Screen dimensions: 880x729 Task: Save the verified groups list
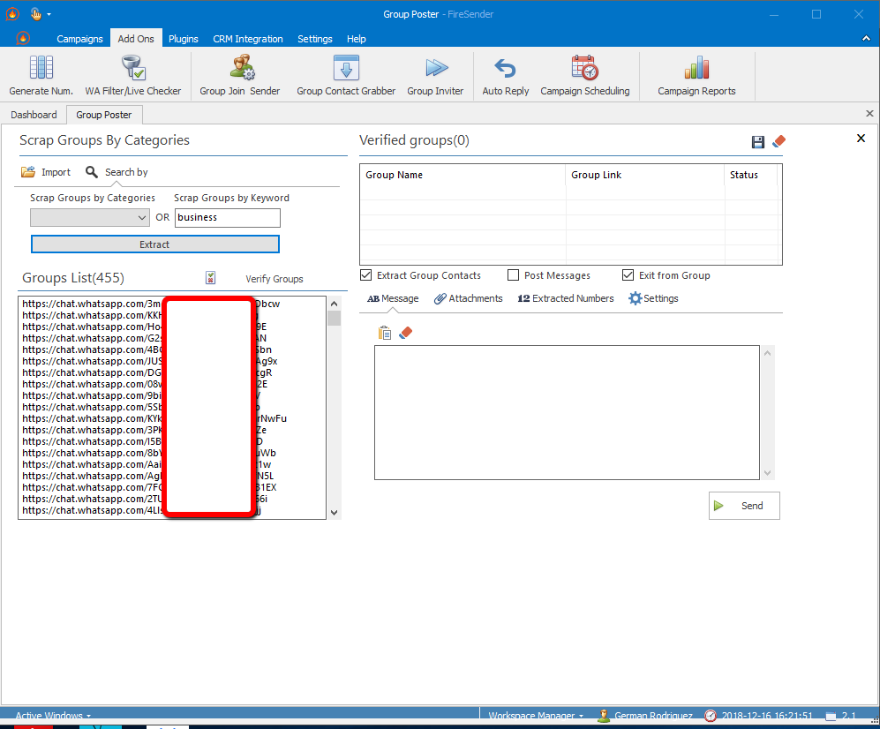[x=757, y=142]
